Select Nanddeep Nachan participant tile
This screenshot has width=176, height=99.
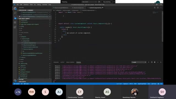tap(134, 92)
